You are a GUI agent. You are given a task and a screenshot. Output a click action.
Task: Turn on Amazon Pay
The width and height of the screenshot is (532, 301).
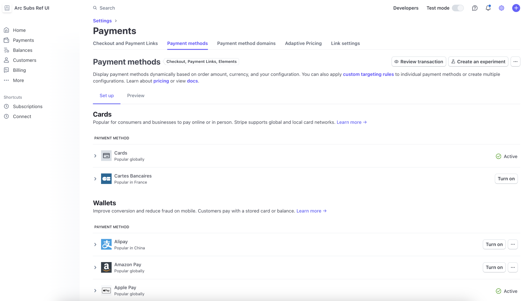494,267
